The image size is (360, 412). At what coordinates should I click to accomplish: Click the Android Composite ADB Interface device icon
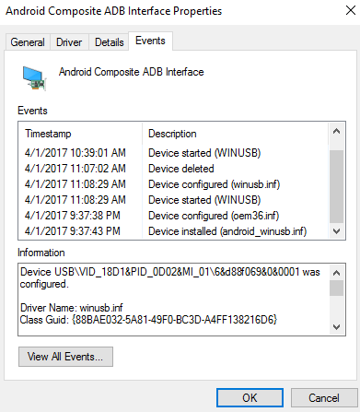click(x=34, y=78)
